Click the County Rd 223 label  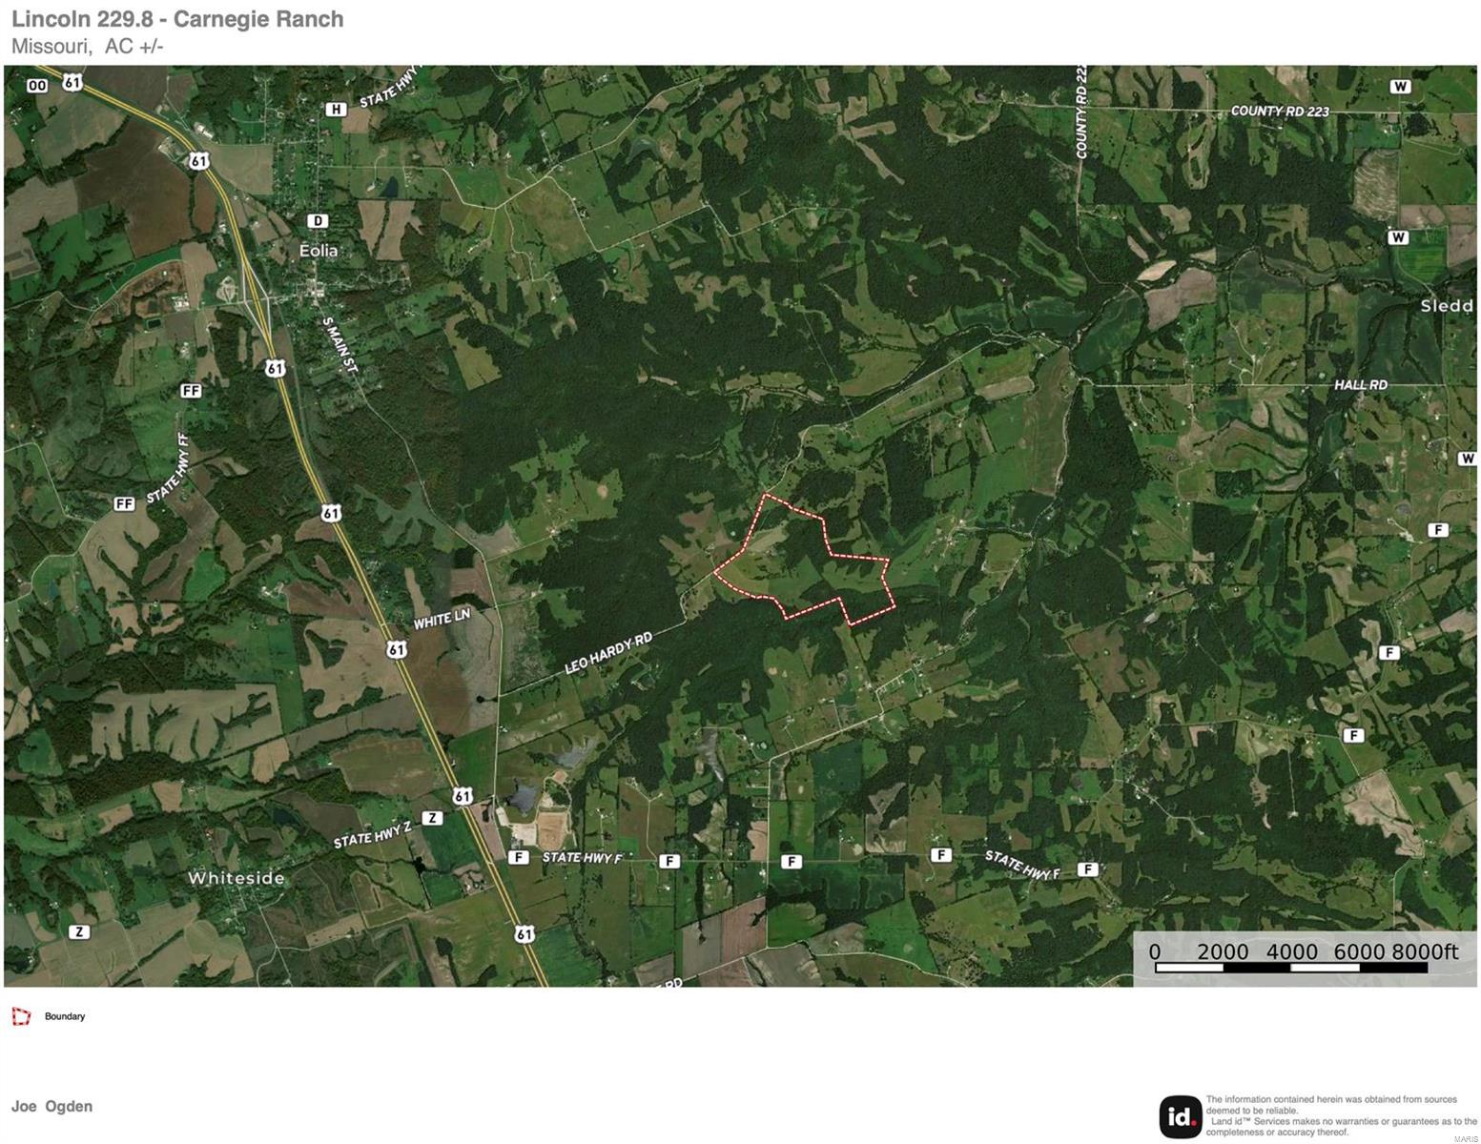click(1280, 112)
